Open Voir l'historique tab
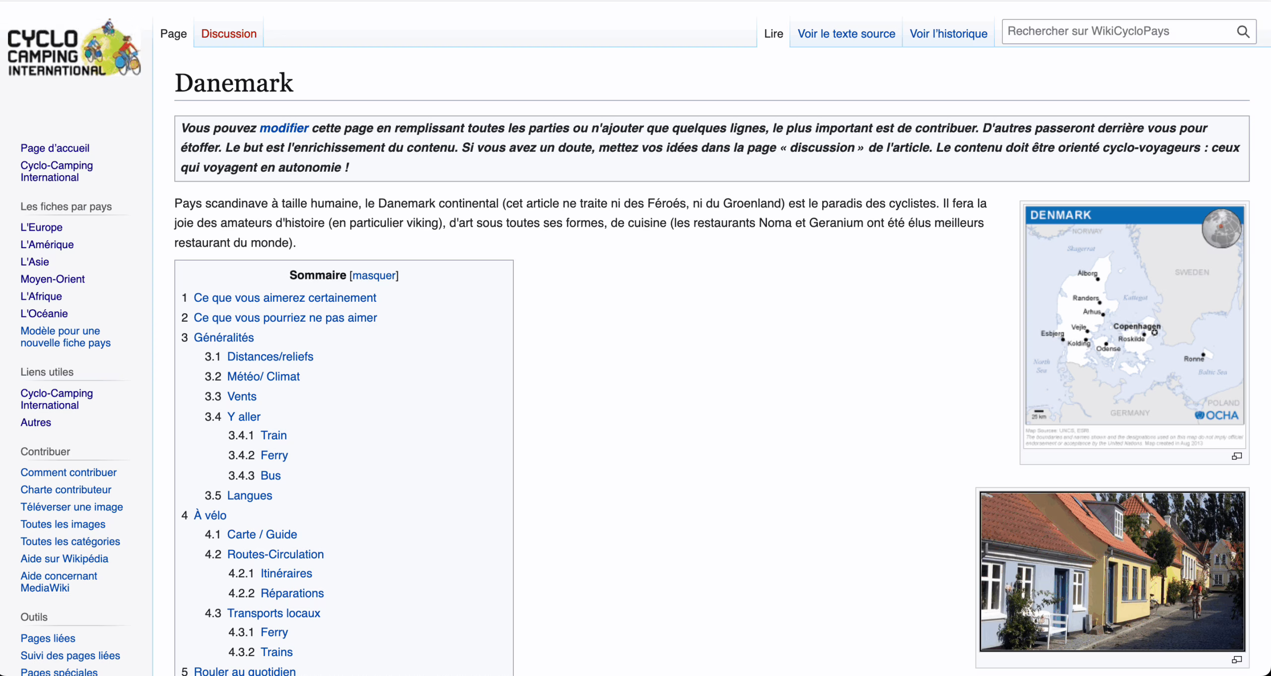 (x=948, y=34)
